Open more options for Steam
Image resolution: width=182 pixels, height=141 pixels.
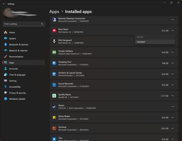pyautogui.click(x=173, y=107)
